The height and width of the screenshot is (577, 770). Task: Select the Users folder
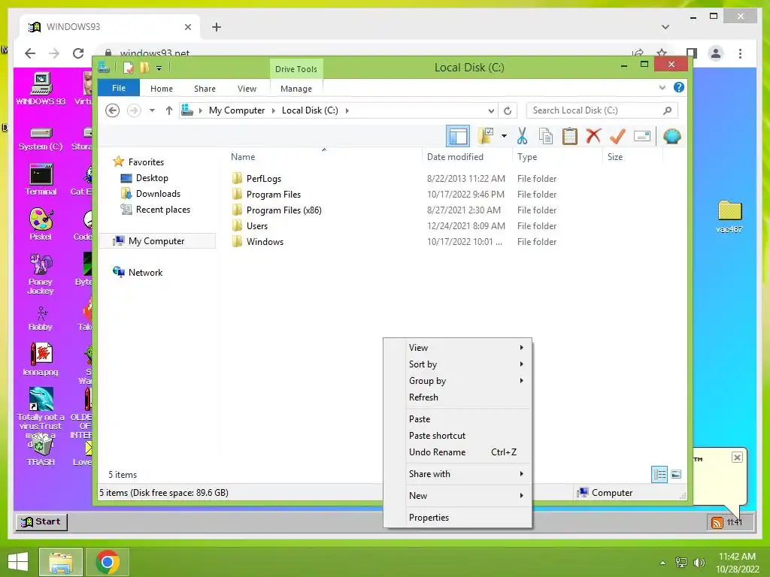(257, 225)
